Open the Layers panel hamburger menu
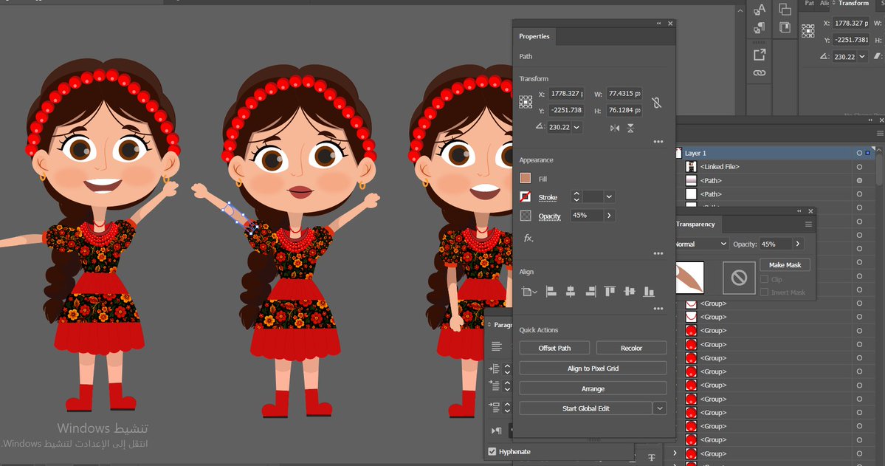Screen dimensions: 885x466 click(880, 134)
